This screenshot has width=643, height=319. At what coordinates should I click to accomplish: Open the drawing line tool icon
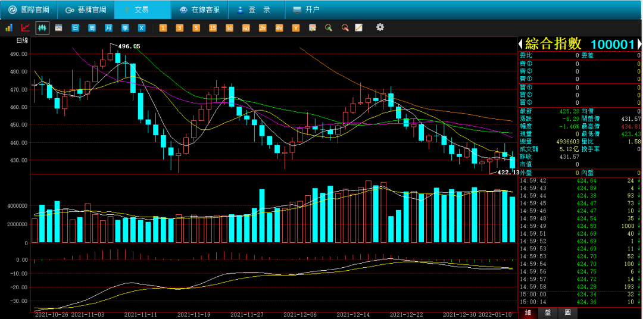[359, 28]
